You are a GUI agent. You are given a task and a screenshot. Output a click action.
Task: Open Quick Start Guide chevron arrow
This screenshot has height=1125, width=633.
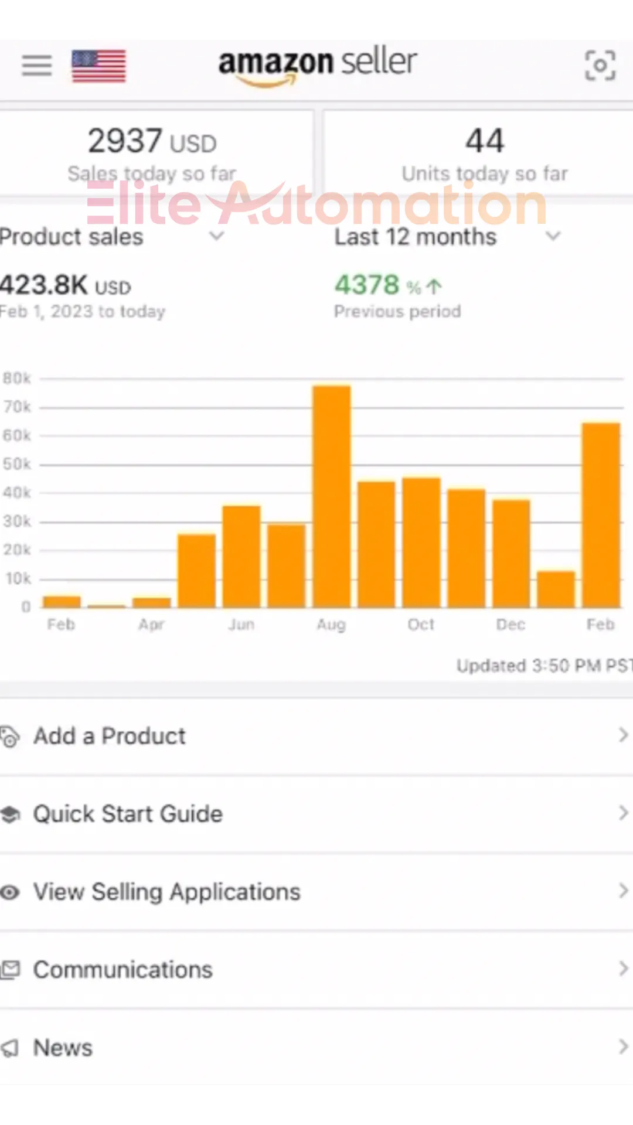(623, 813)
